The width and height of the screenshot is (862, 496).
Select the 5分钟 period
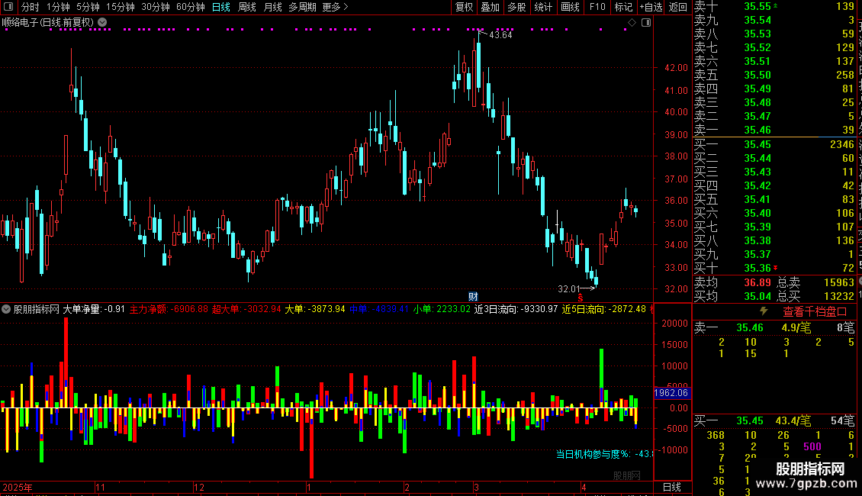88,7
